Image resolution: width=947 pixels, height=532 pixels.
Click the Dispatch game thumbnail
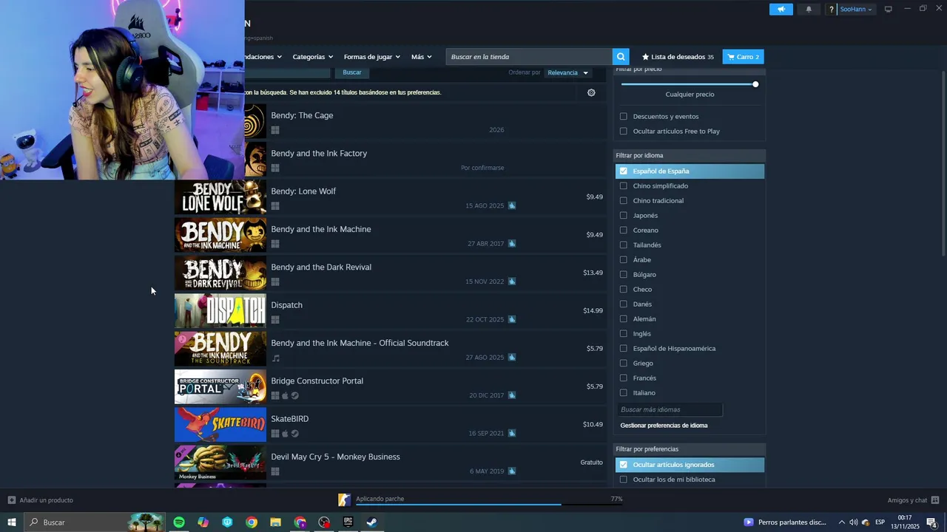click(x=220, y=311)
